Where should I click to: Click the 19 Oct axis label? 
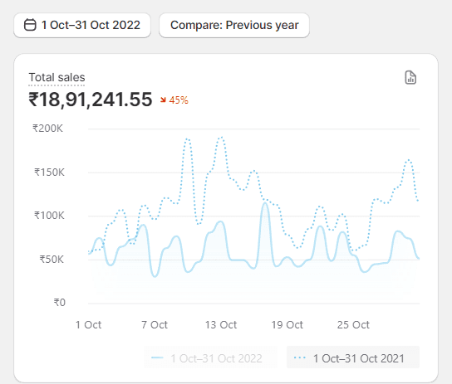287,325
